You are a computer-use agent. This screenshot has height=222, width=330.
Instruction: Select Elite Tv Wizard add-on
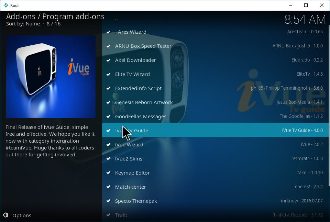pyautogui.click(x=215, y=74)
